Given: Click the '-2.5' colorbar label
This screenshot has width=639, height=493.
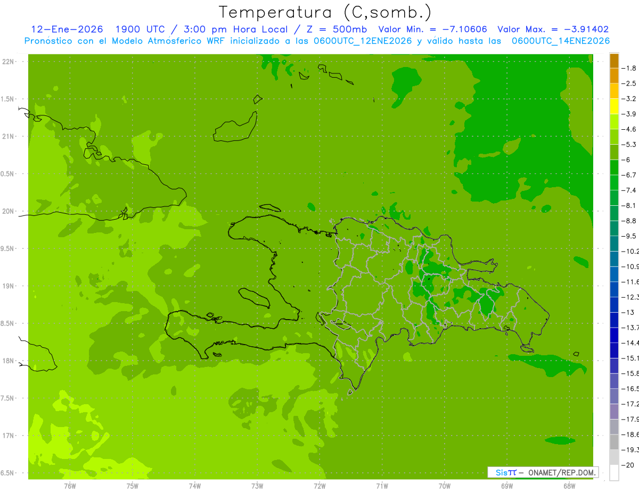Looking at the screenshot, I should click(x=629, y=83).
